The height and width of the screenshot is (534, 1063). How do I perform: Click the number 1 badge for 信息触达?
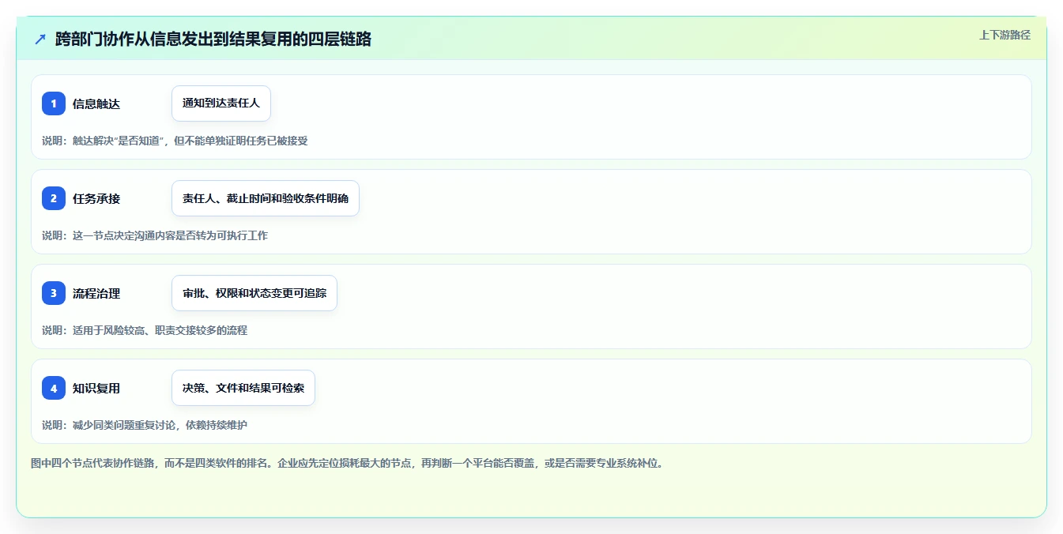[x=54, y=103]
